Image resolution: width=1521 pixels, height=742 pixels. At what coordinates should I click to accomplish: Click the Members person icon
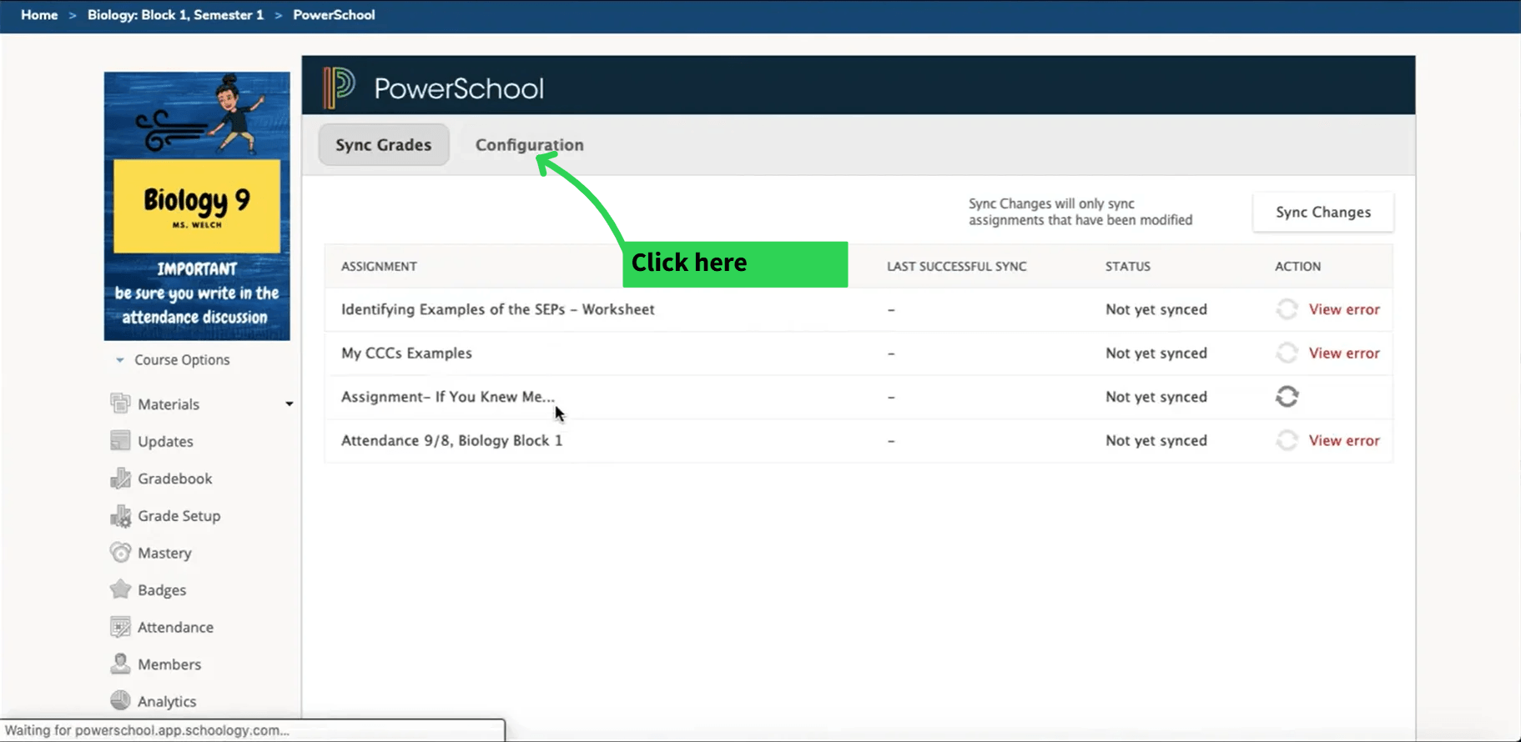point(120,664)
